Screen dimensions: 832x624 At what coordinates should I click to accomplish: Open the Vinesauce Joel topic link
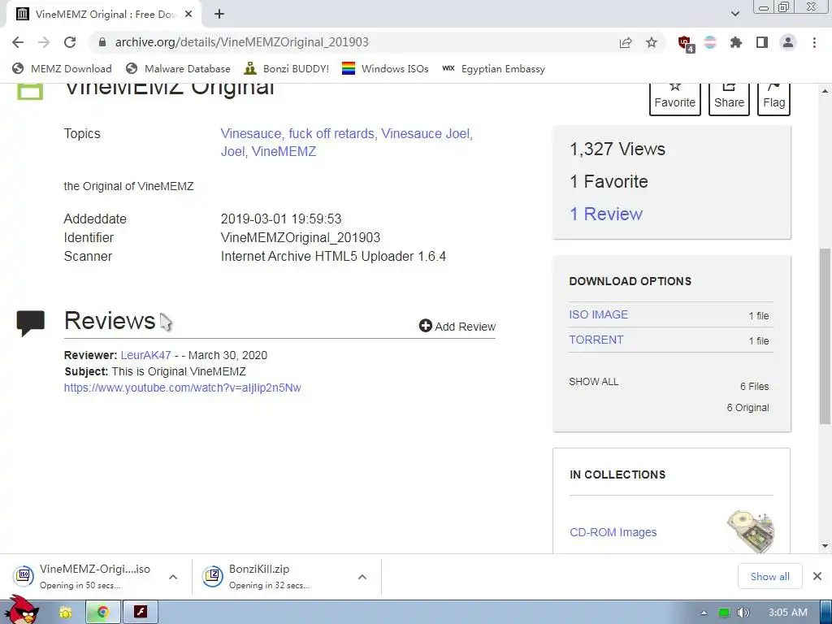(425, 134)
